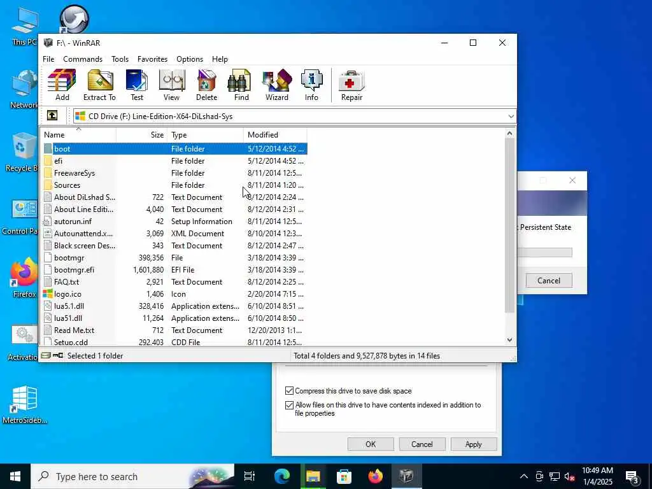Screen dimensions: 652x489
Task: Open the View toolbar icon
Action: [171, 85]
